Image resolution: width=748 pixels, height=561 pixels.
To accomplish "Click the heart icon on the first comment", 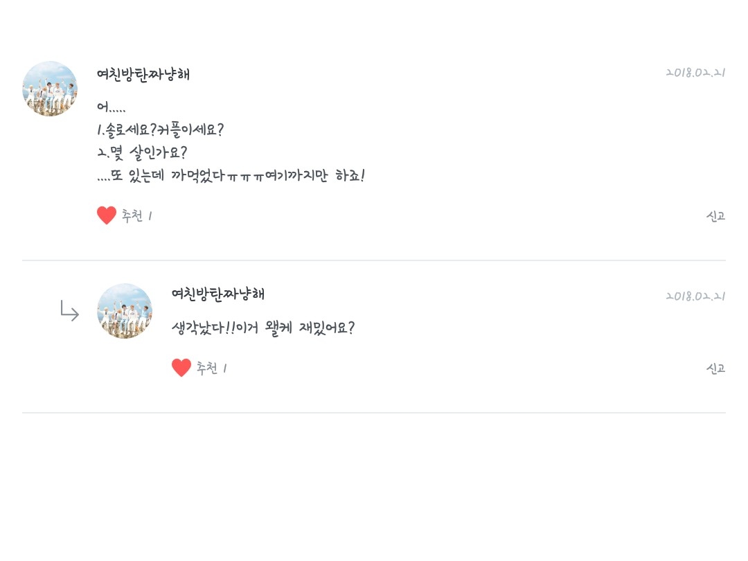I will click(x=107, y=215).
